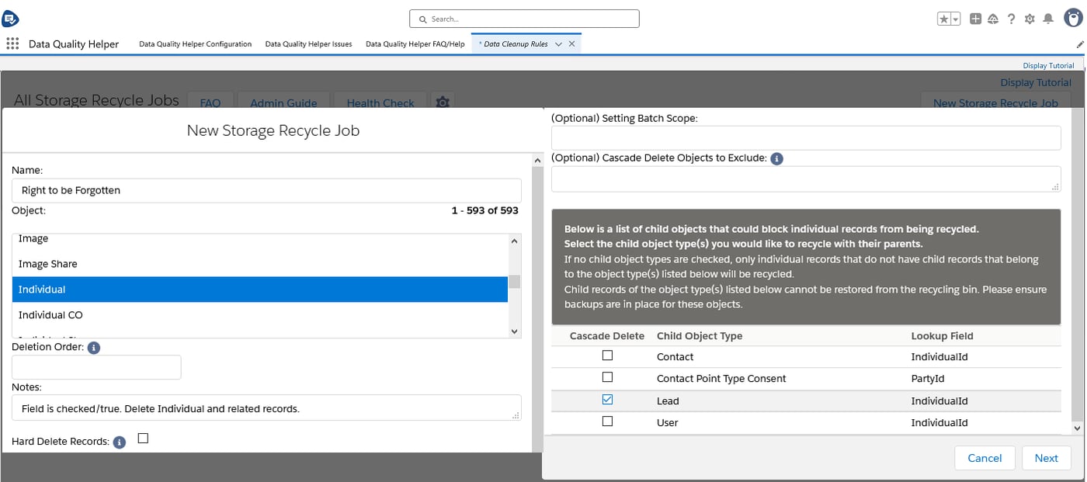Open the Setup gear in the header
Screen dimensions: 1087x482
[x=1030, y=19]
